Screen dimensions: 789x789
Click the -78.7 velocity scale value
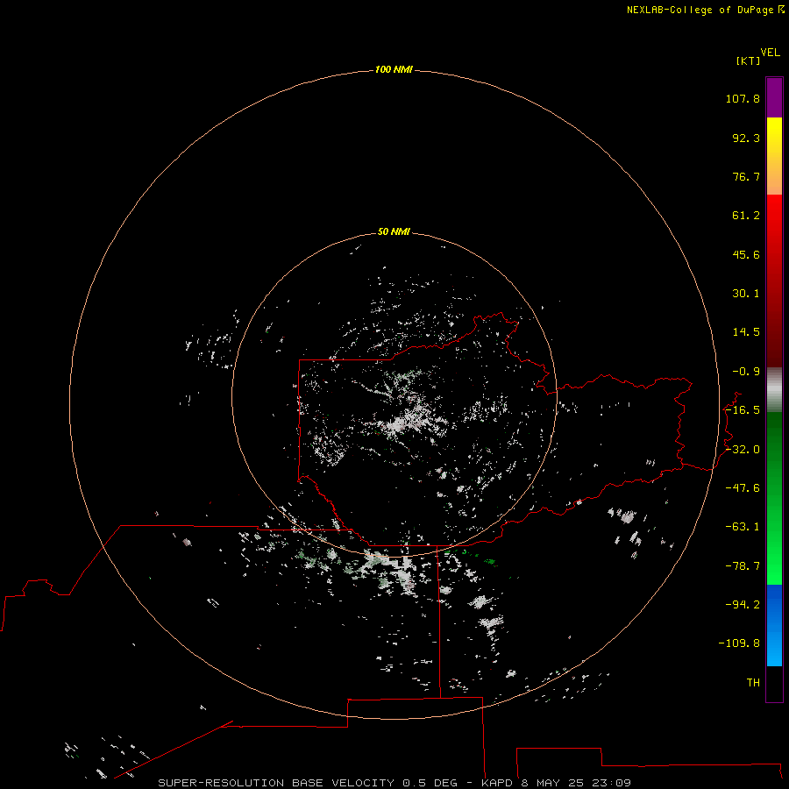tap(743, 566)
